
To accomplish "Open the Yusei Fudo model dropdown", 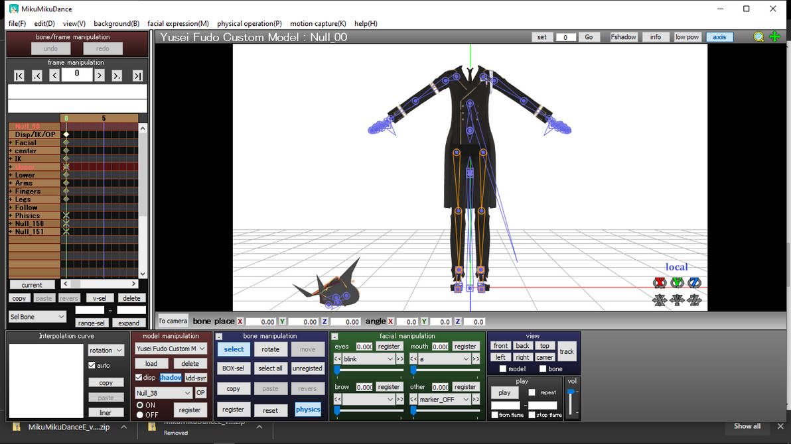I will pos(171,349).
